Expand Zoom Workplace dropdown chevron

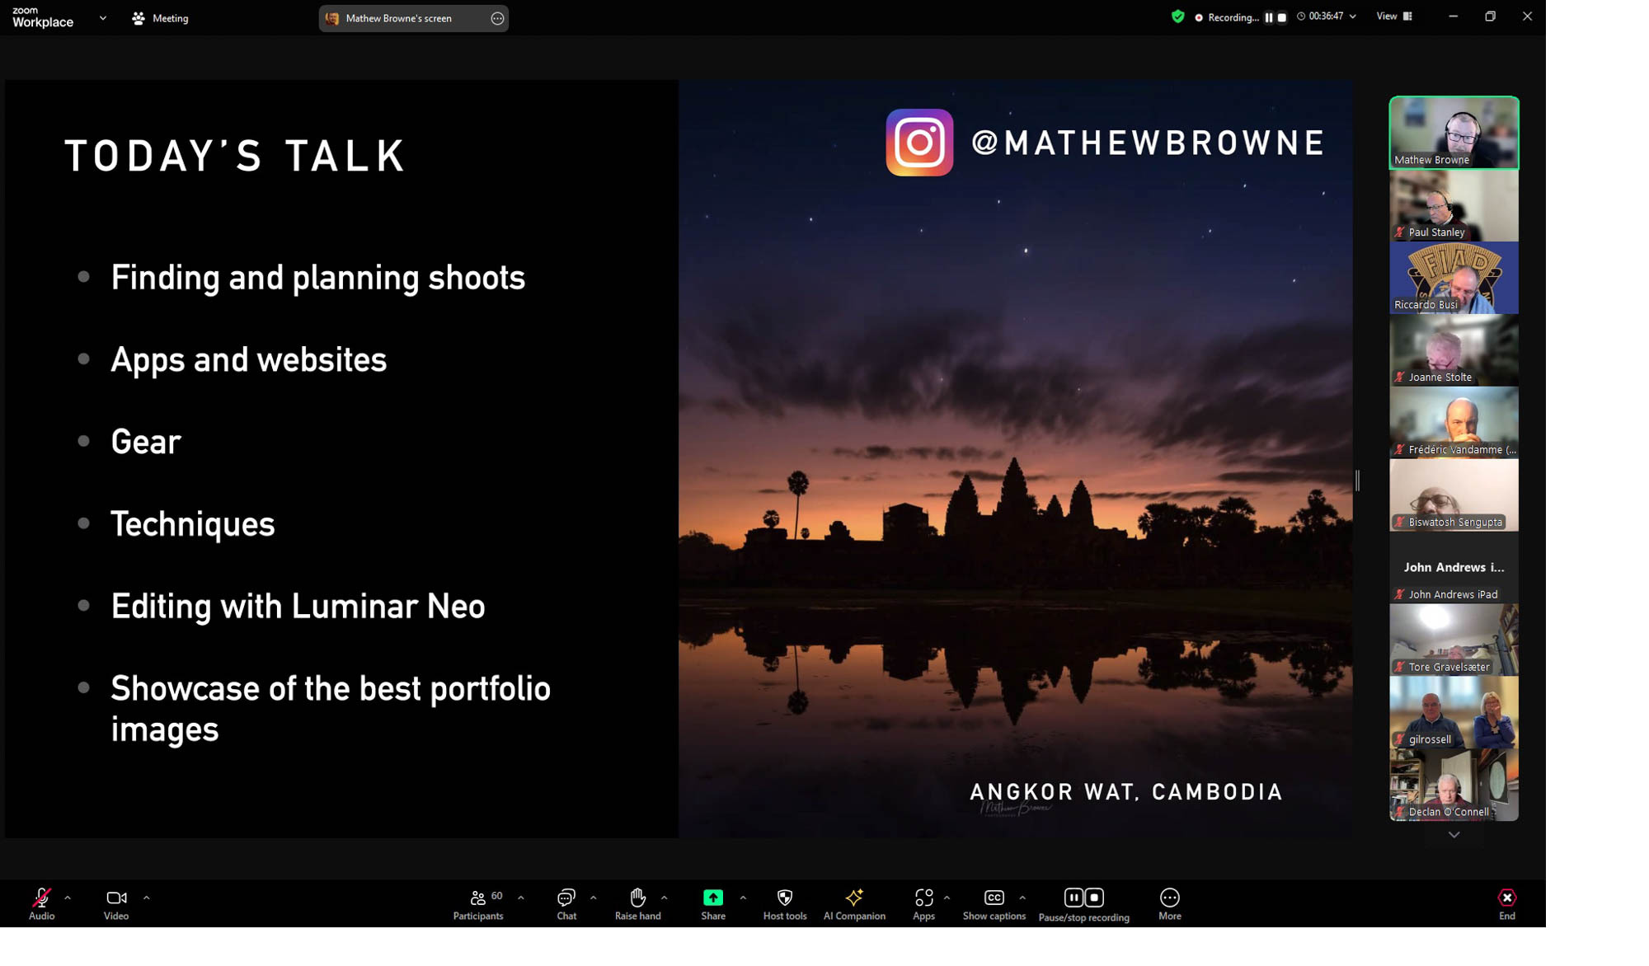click(103, 17)
